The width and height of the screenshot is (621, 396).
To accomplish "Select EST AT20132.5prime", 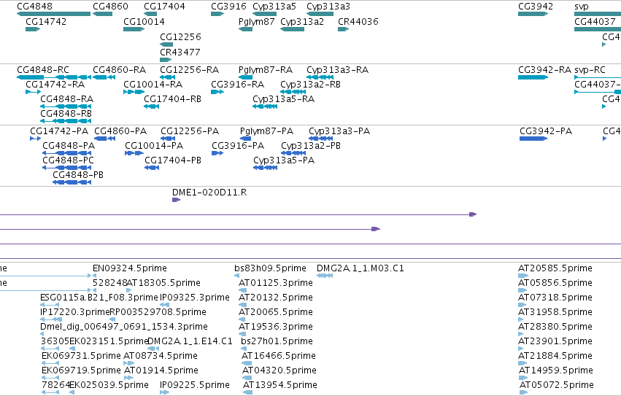I will tap(276, 298).
